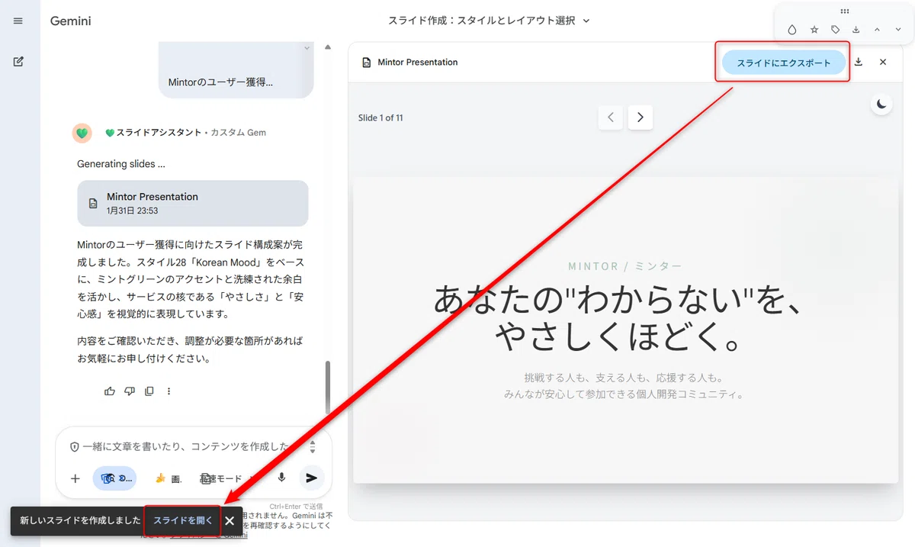Screen dimensions: 915x547
Task: Toggle the highlighted research tool chip
Action: 114,478
